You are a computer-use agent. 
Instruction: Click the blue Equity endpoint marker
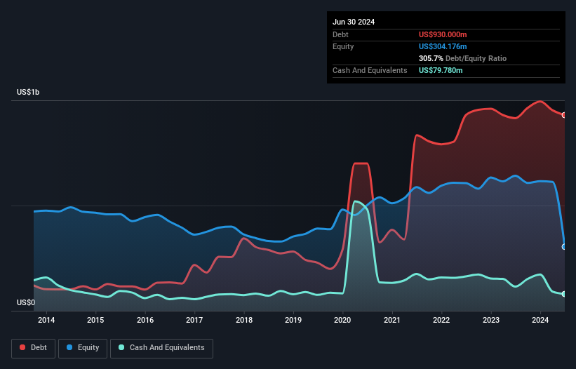click(564, 247)
